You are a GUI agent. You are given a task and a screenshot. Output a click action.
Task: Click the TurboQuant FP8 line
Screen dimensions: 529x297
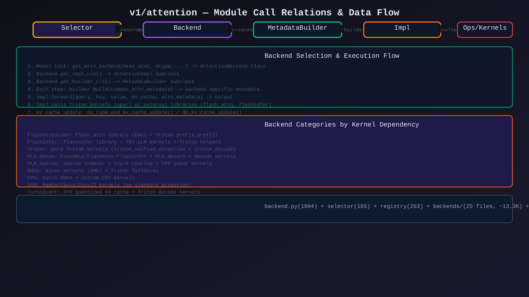click(x=114, y=192)
